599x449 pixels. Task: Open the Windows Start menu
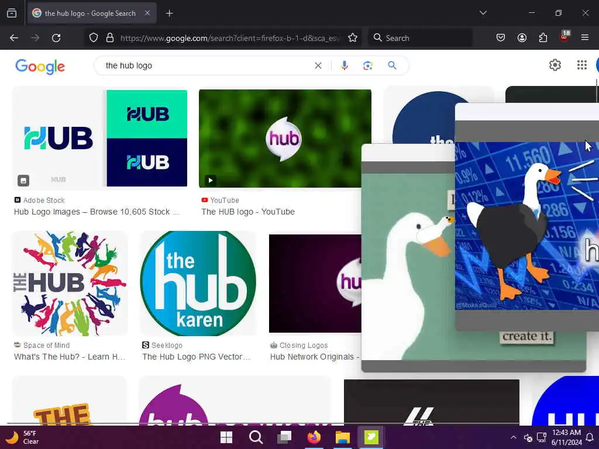point(226,437)
